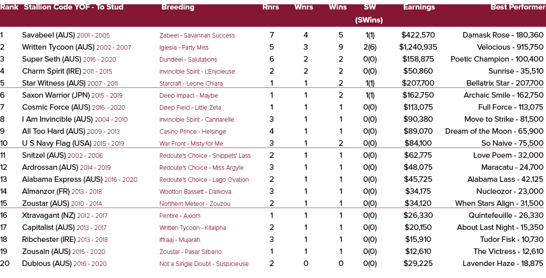Select stallion Ribchester (IRE)
This screenshot has height=278, width=546.
point(49,240)
